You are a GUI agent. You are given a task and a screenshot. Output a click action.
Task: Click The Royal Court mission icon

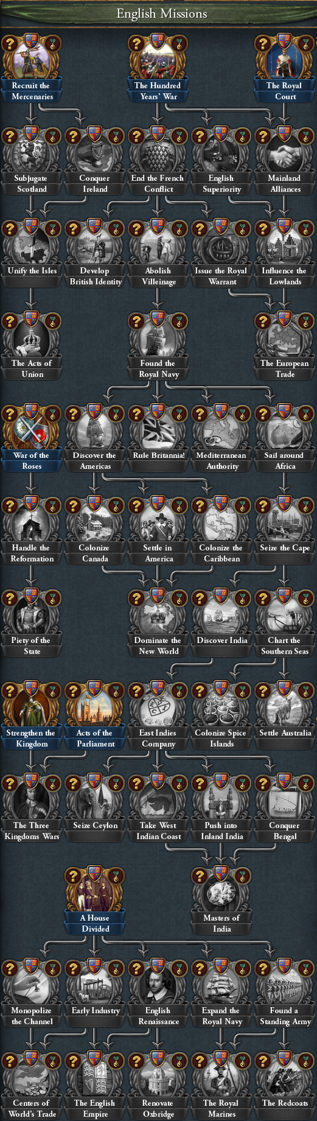tap(285, 60)
